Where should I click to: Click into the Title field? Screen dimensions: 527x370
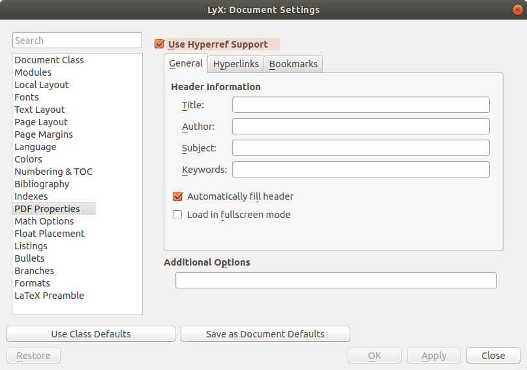(x=360, y=105)
